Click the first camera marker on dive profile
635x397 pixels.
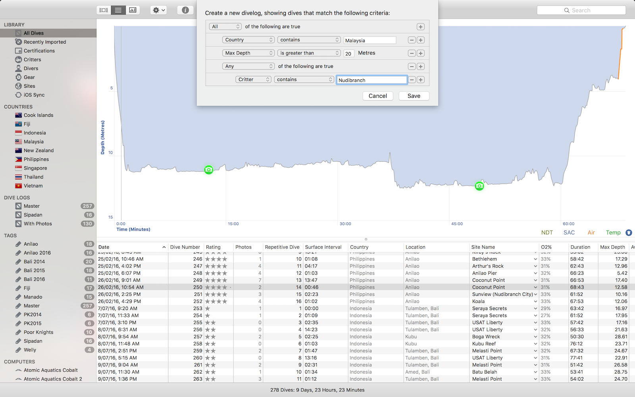(x=209, y=170)
